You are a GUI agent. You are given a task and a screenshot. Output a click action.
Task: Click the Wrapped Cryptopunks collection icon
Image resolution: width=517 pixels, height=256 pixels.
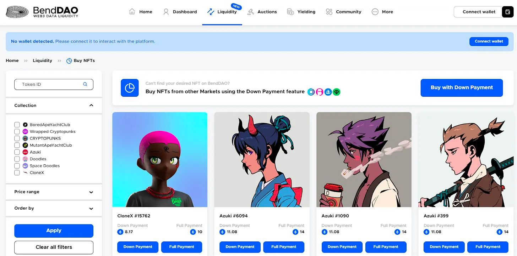click(25, 131)
